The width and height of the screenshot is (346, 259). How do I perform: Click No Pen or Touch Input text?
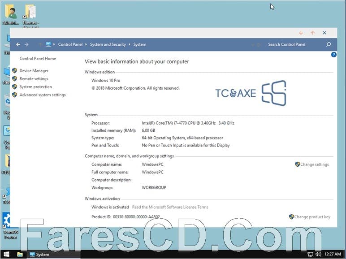tap(186, 145)
